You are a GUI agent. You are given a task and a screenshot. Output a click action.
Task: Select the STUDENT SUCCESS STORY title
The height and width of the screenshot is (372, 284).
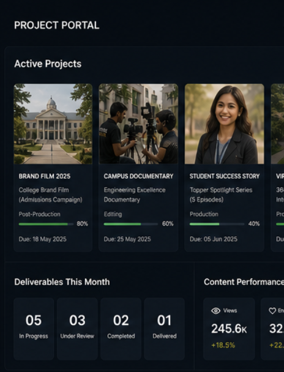point(225,176)
